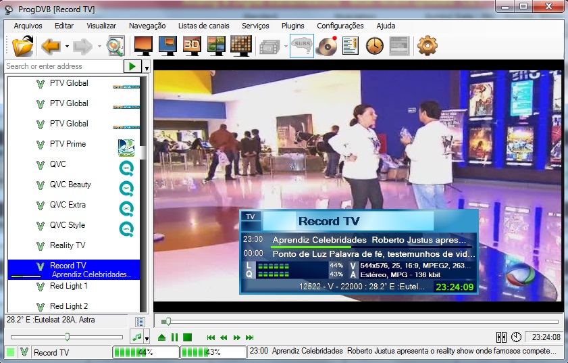568x363 pixels.
Task: Enable the 3D display mode icon
Action: click(192, 46)
